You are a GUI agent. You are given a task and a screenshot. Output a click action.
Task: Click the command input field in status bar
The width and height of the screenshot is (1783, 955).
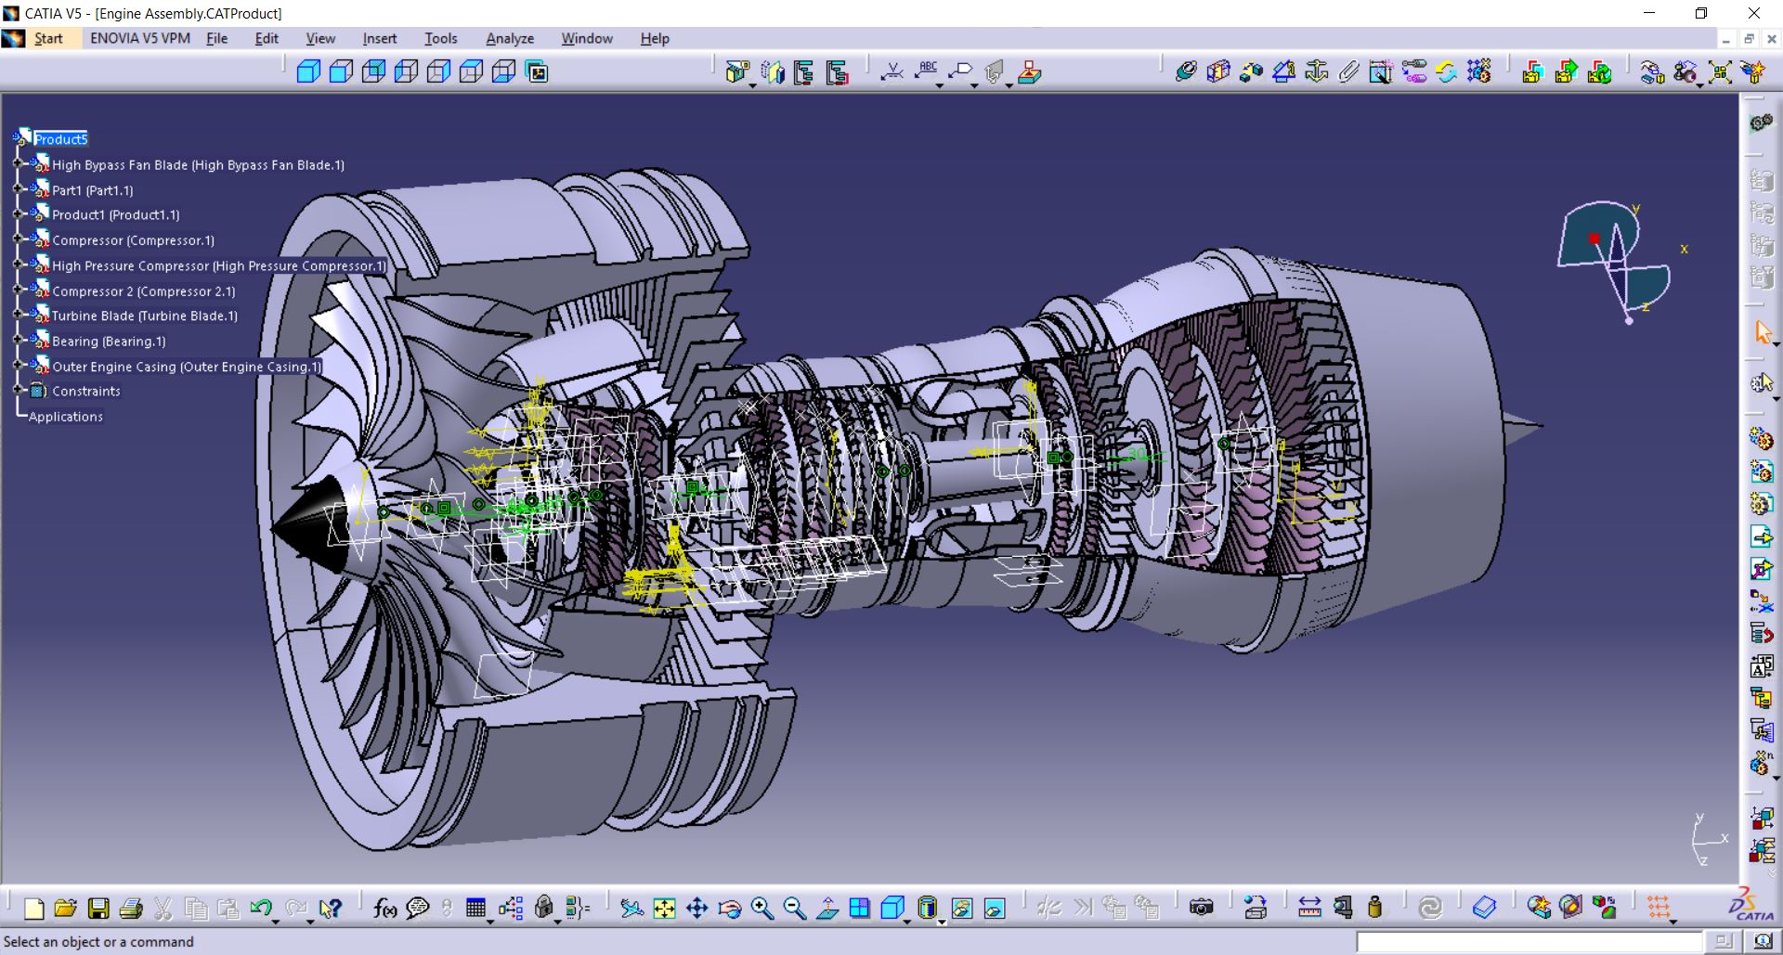click(1529, 942)
